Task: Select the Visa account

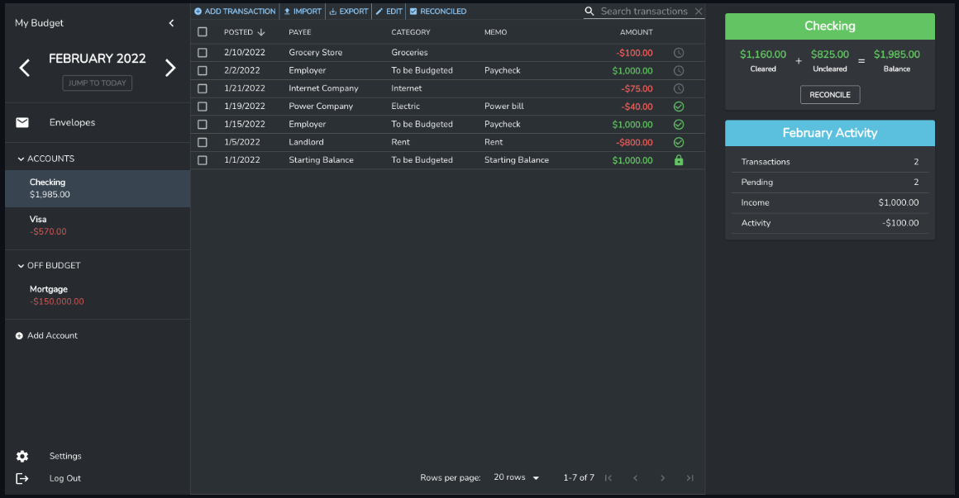Action: point(98,225)
